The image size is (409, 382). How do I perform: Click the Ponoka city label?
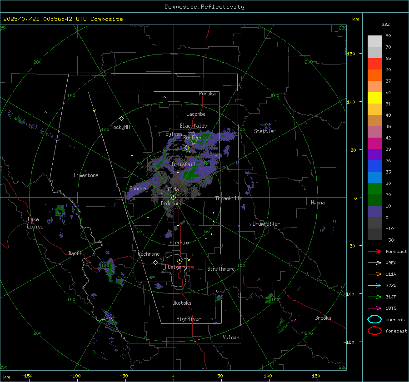[x=207, y=94]
